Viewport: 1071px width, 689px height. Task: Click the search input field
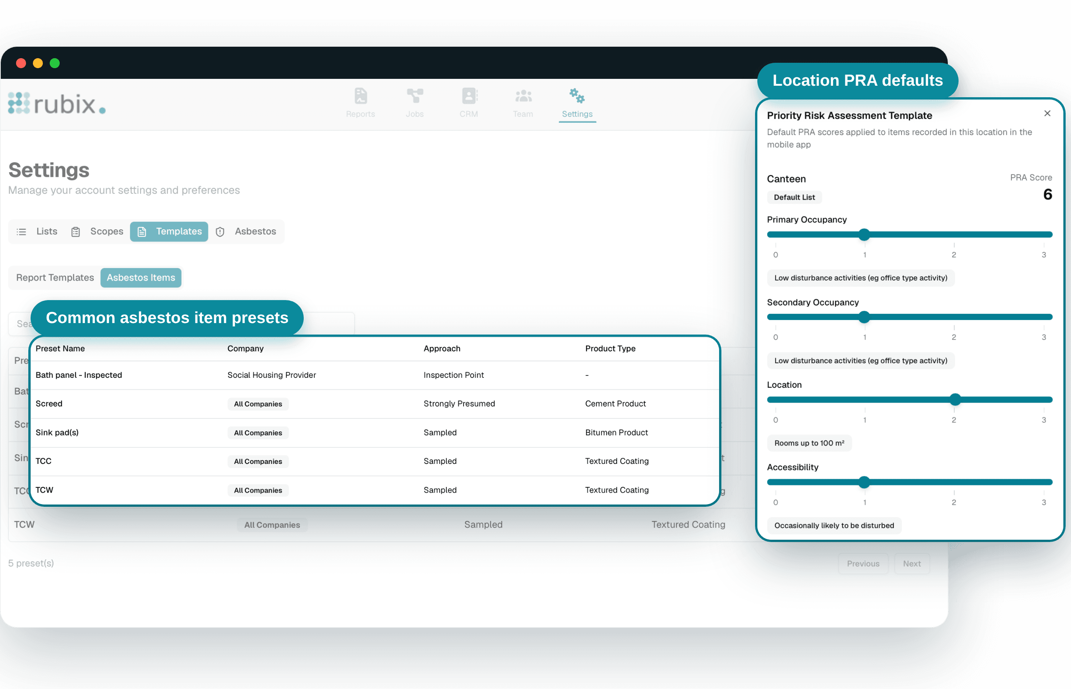pyautogui.click(x=181, y=323)
